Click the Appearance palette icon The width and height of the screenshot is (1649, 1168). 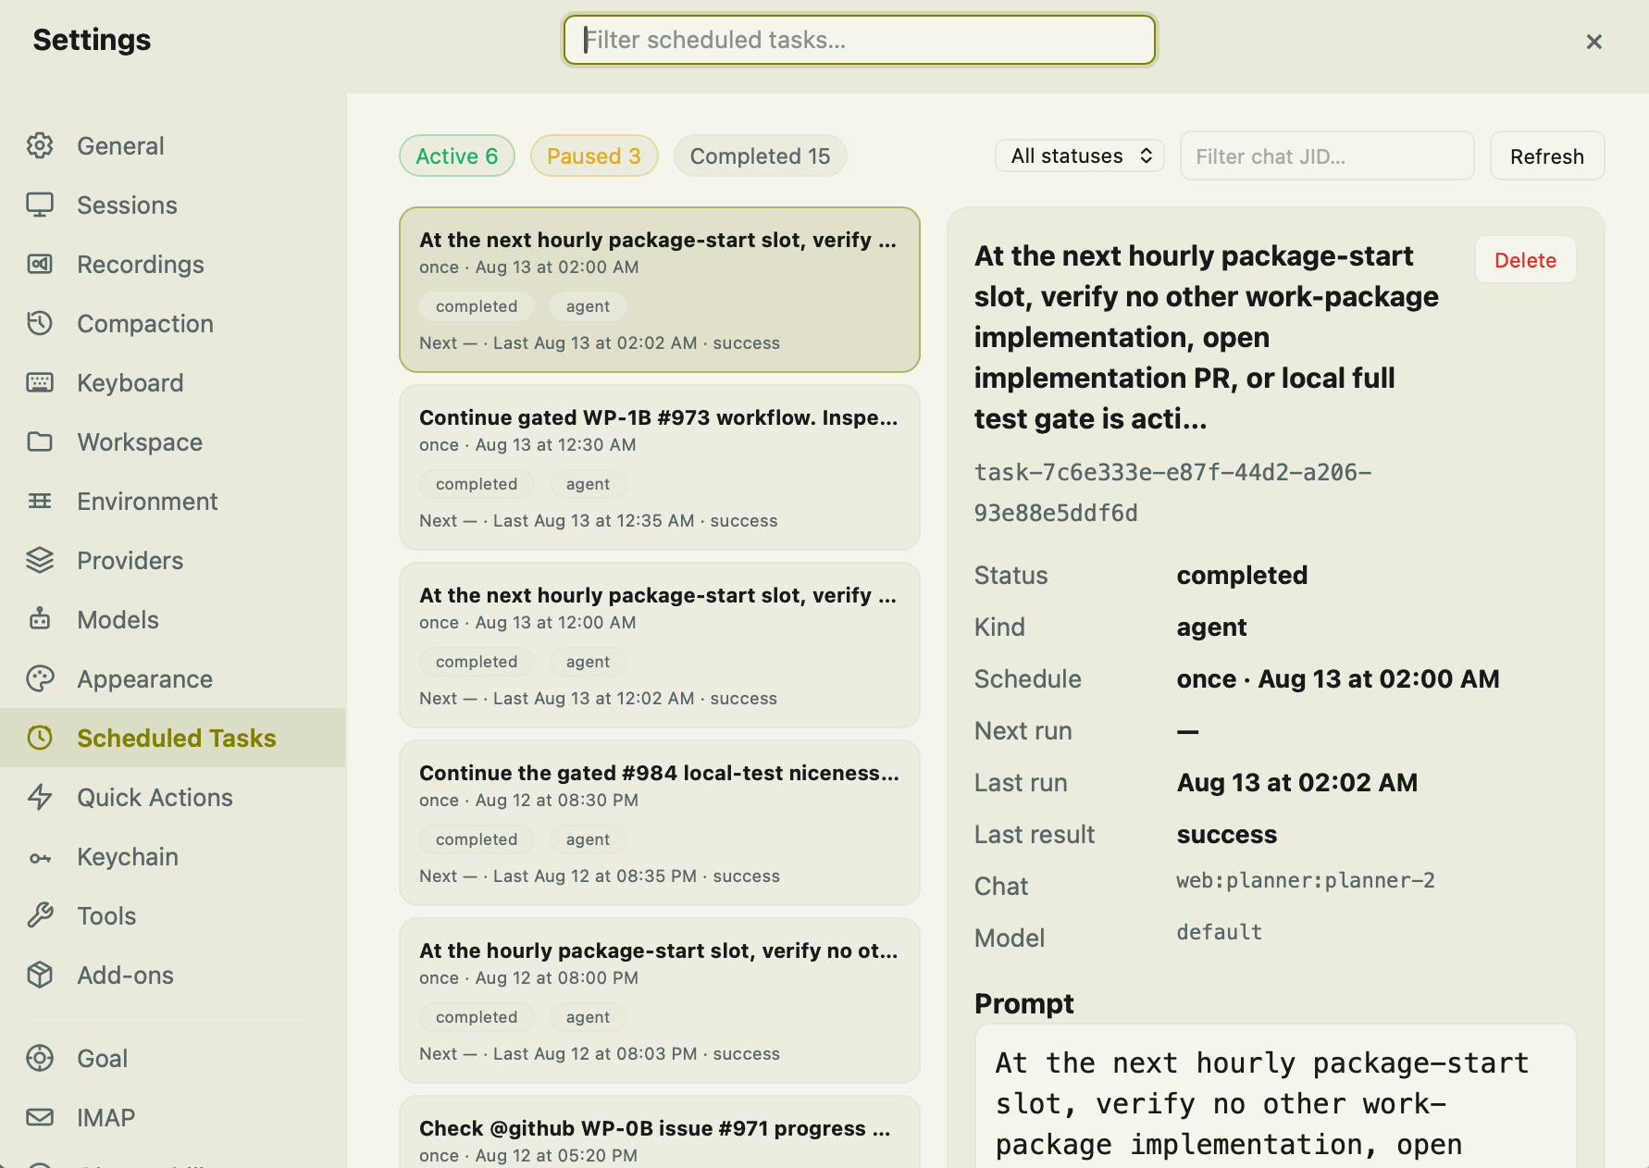(x=40, y=678)
